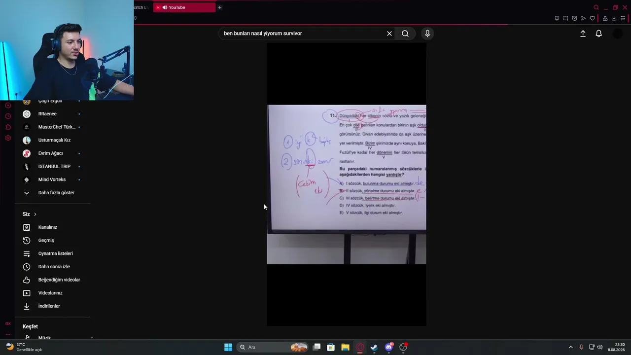Image resolution: width=631 pixels, height=355 pixels.
Task: Open Opera sidebar extensions icon
Action: click(8, 127)
